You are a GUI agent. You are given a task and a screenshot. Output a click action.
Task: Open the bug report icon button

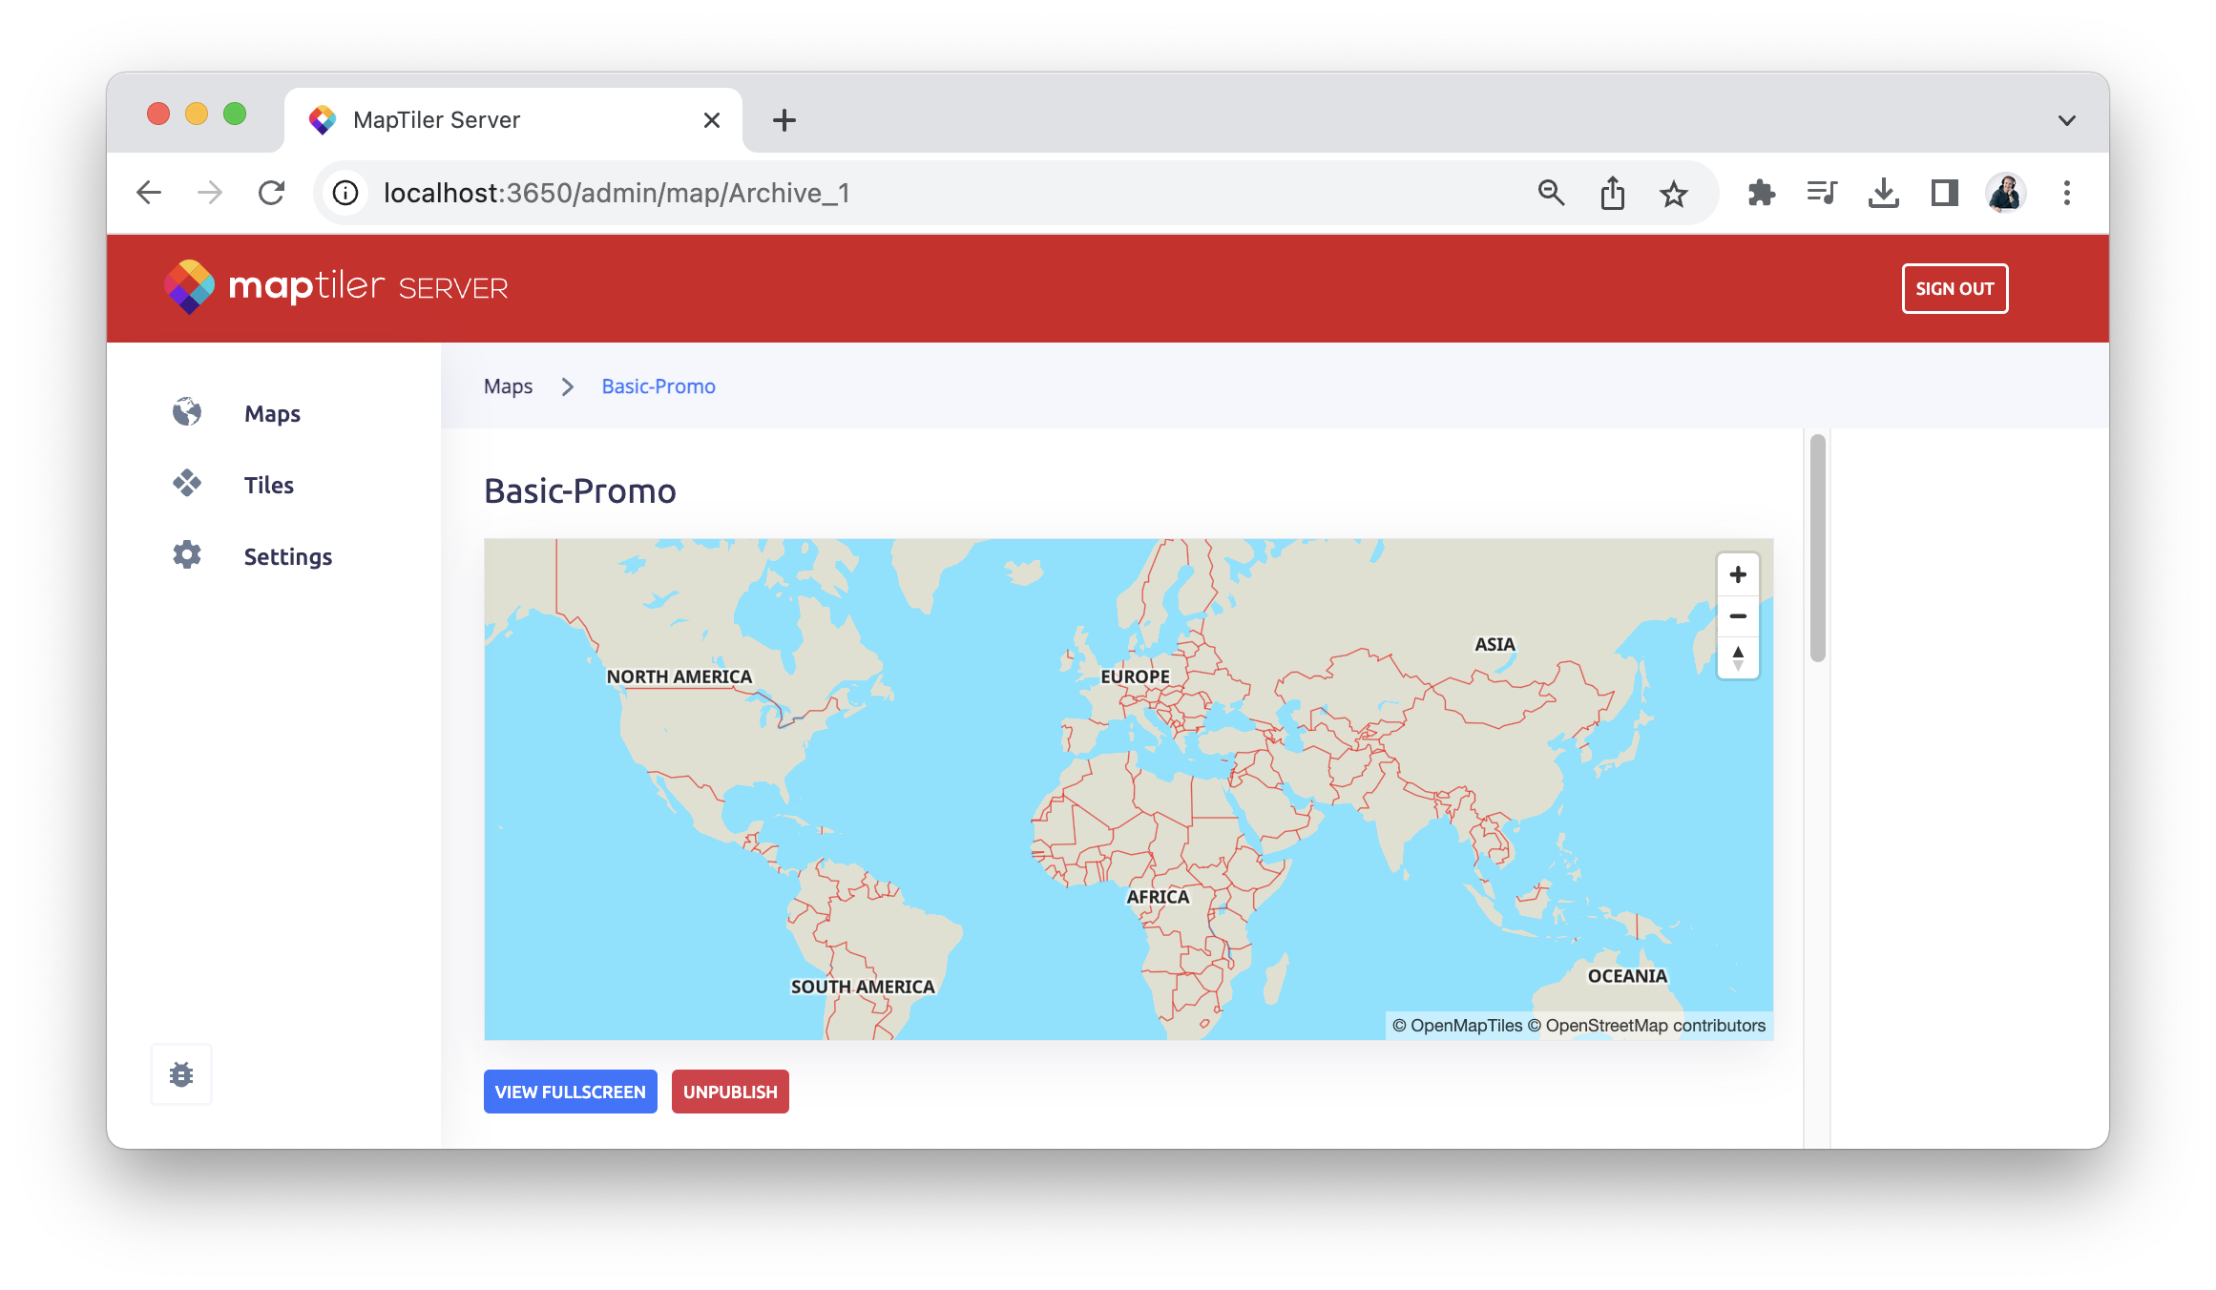[x=181, y=1074]
